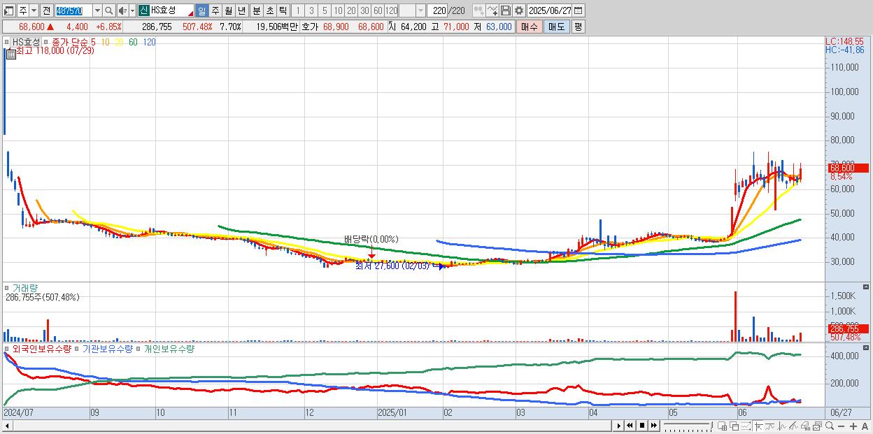Viewport: 873px width, 434px height.
Task: Zoom out with the minus icon
Action: [841, 426]
